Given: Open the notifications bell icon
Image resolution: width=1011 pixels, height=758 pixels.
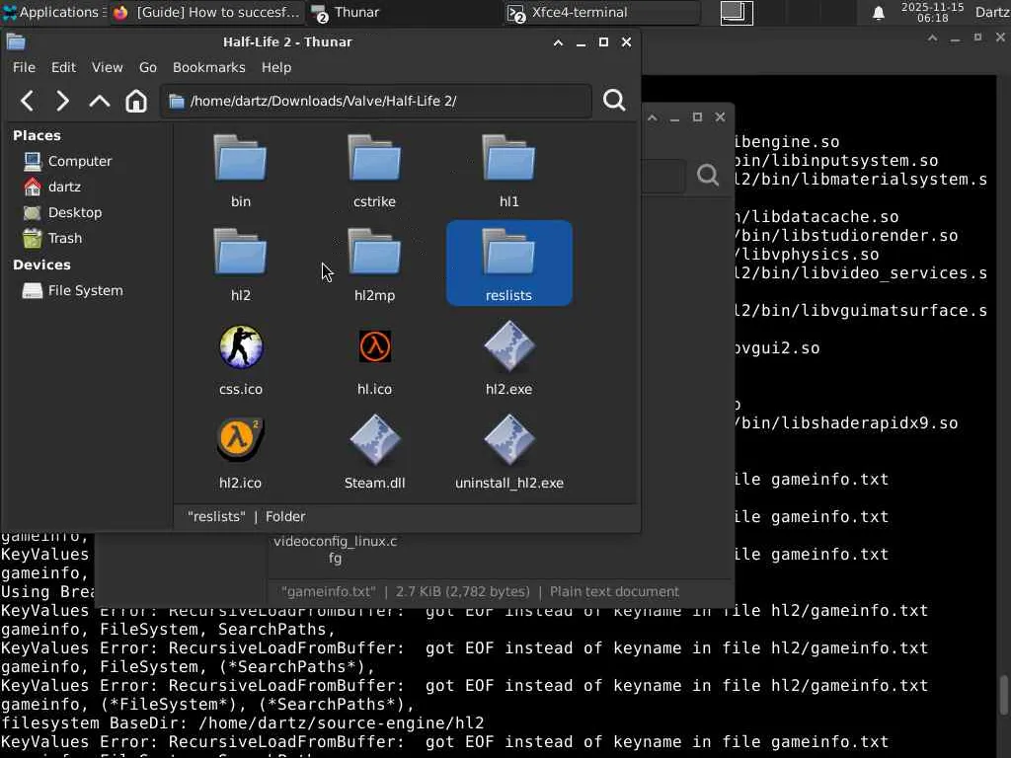Looking at the screenshot, I should (878, 12).
